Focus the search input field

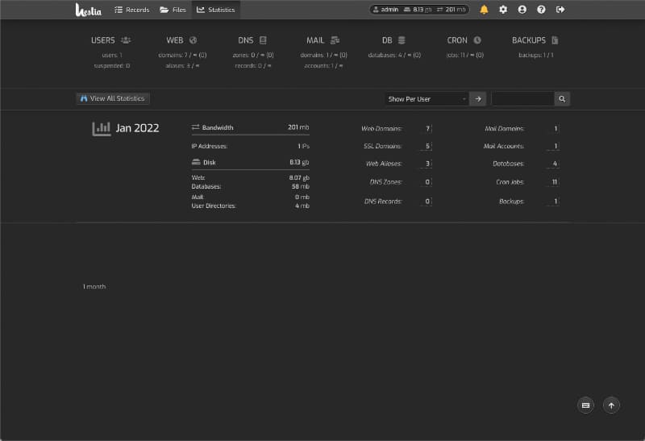[x=522, y=99]
